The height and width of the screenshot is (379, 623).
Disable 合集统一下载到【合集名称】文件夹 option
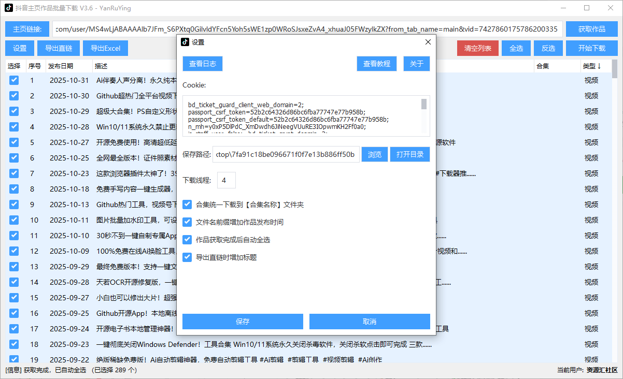coord(187,205)
